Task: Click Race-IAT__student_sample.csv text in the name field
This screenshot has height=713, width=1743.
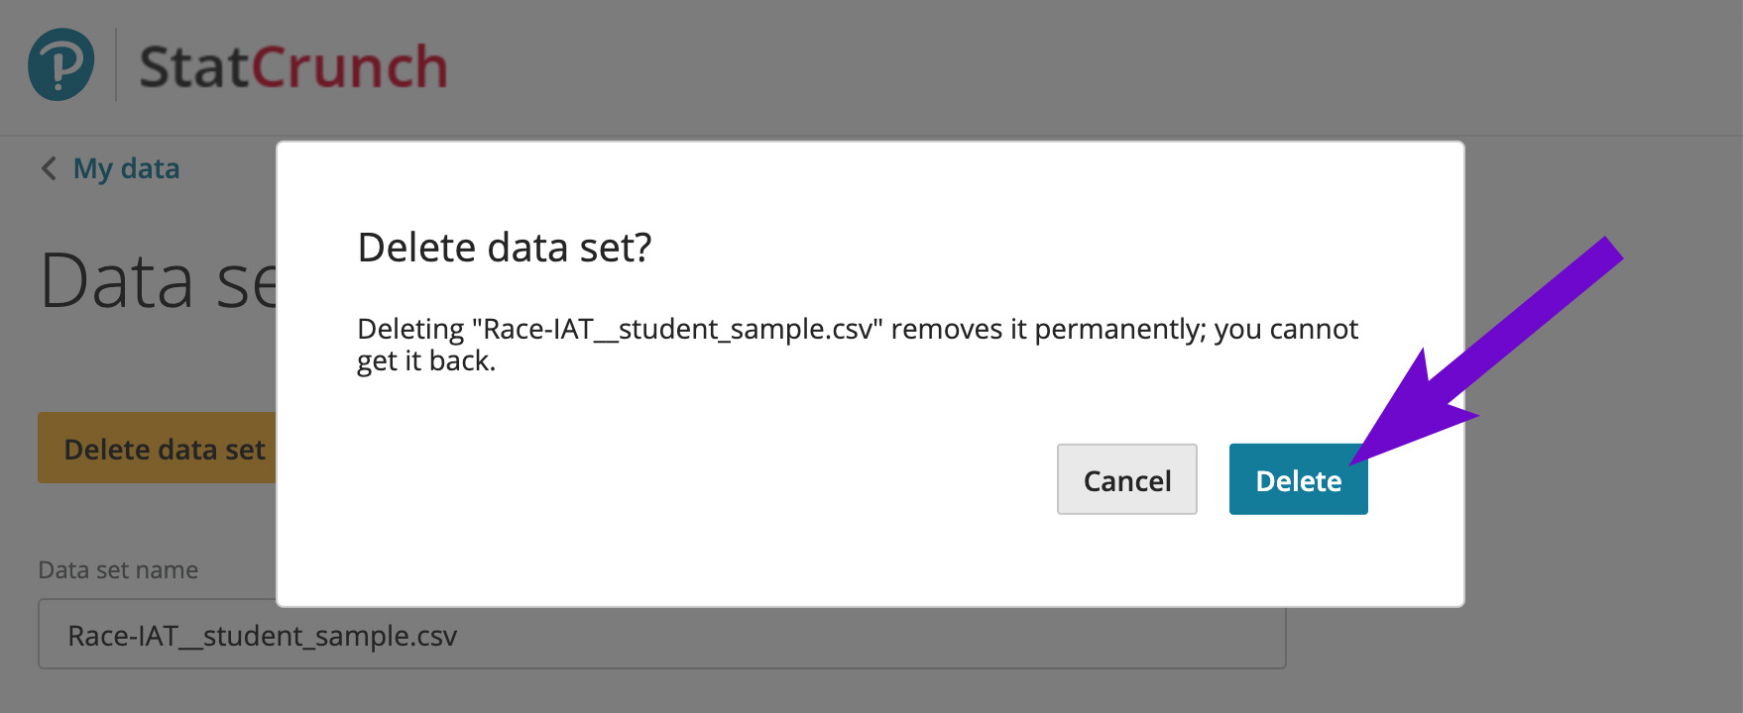Action: click(x=262, y=635)
